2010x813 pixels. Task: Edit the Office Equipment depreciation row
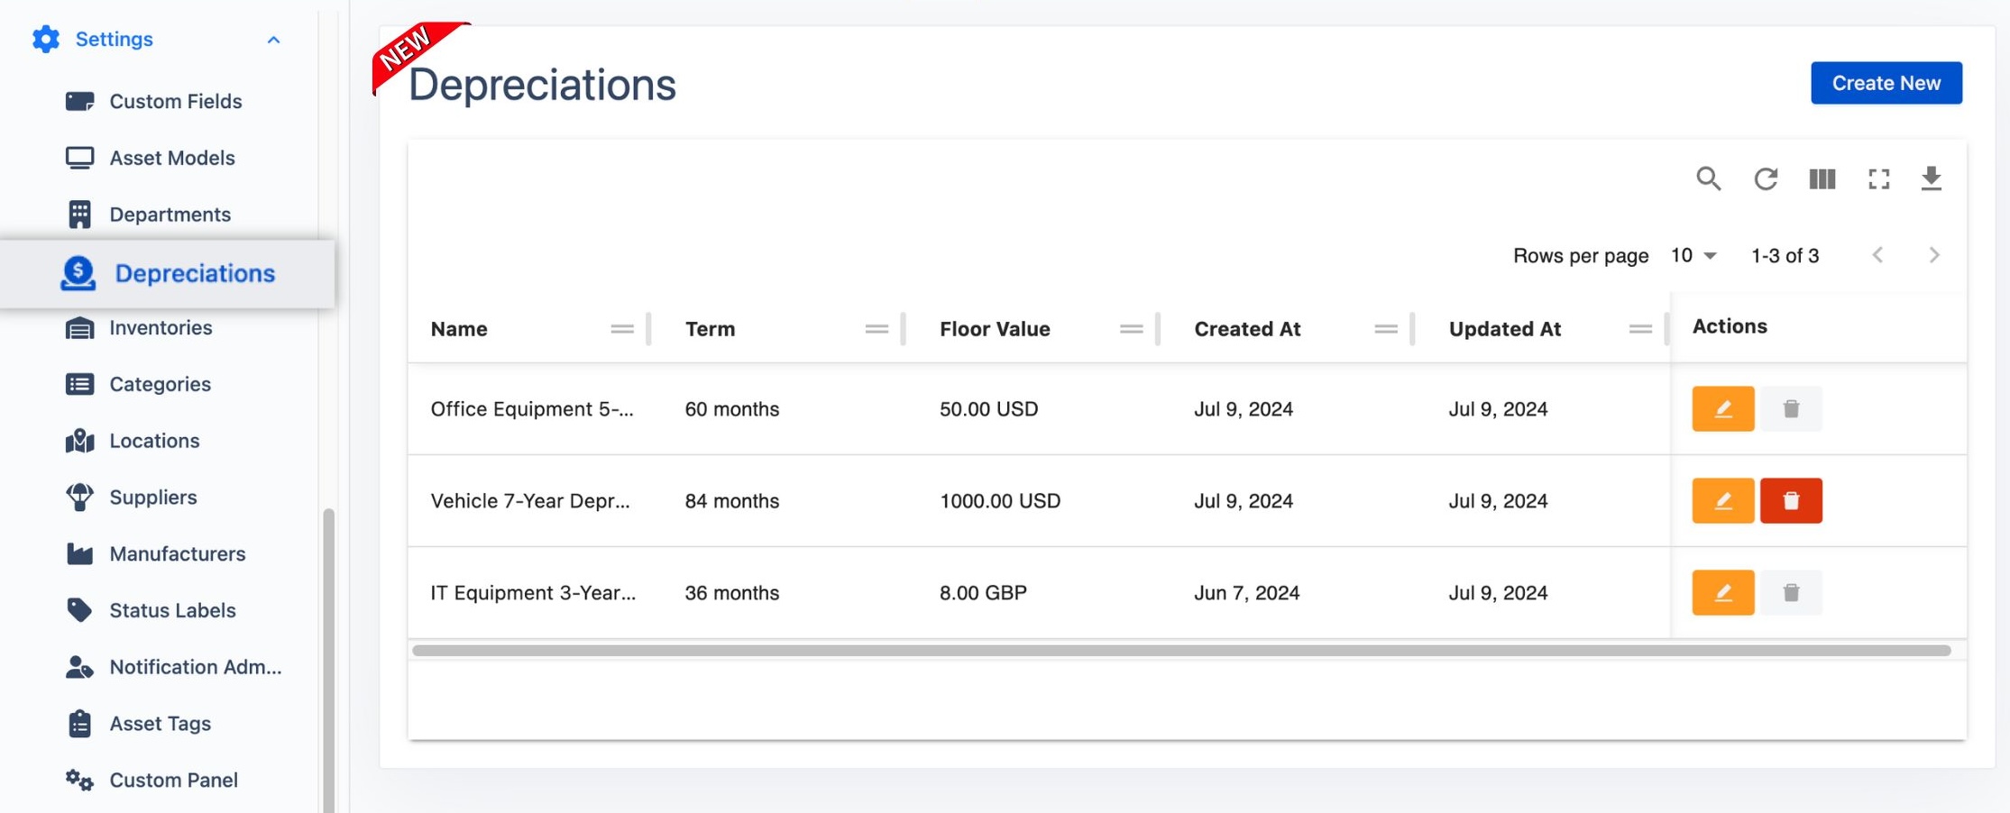click(1722, 408)
